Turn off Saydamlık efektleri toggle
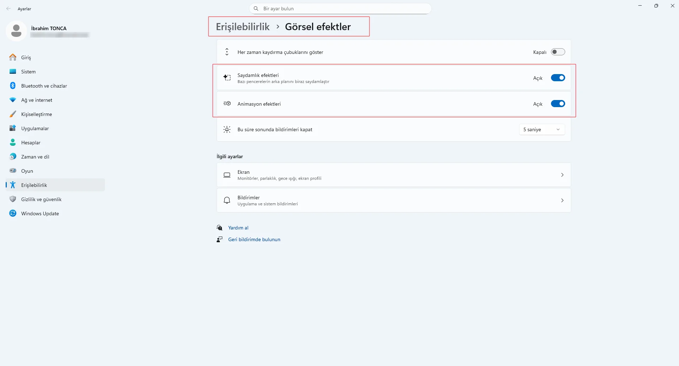679x366 pixels. pos(558,78)
